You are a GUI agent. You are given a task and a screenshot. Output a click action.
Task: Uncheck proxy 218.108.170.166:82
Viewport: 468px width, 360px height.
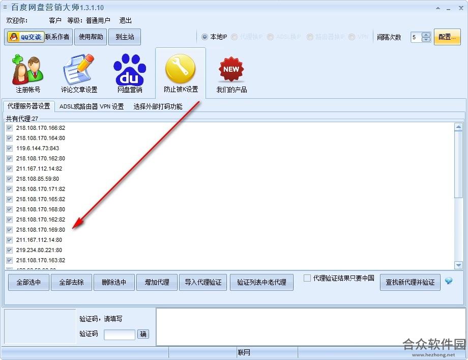[x=10, y=128]
